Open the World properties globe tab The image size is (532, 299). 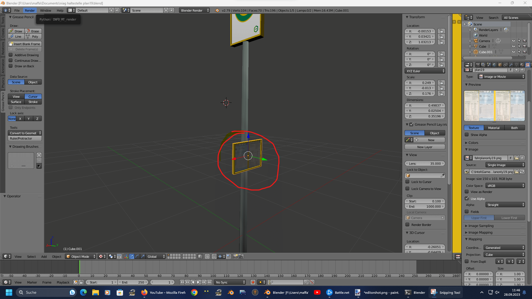tap(494, 65)
